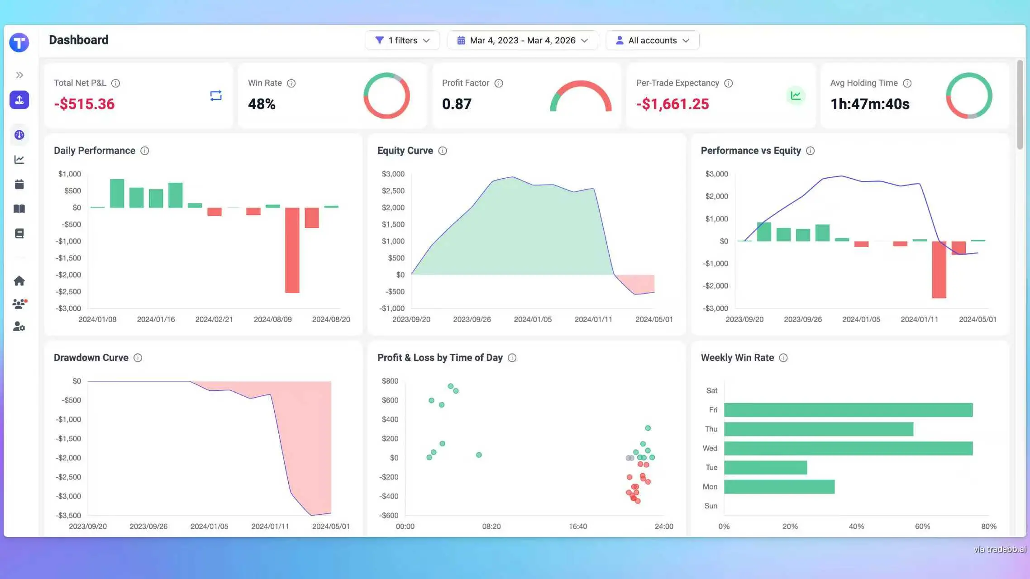Select the home icon in sidebar
This screenshot has height=579, width=1030.
pos(19,280)
